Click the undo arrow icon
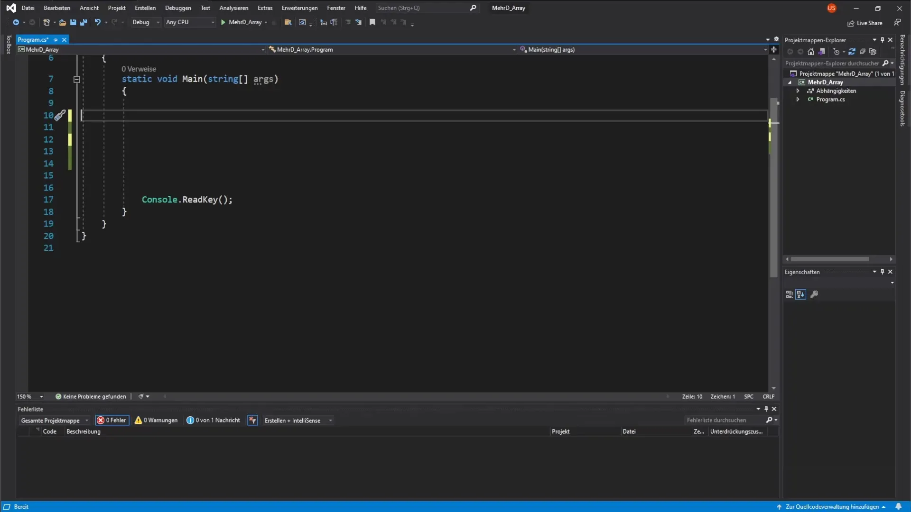911x512 pixels. point(97,22)
